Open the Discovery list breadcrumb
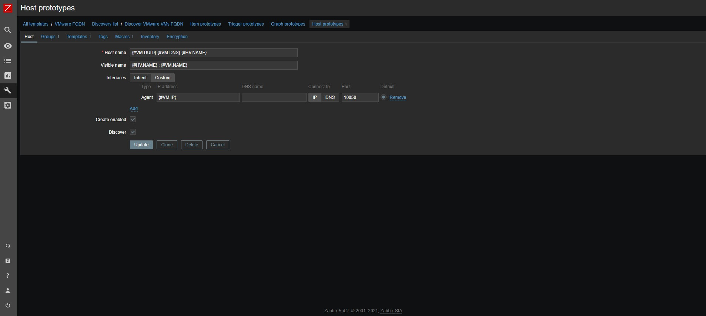The height and width of the screenshot is (316, 706). (105, 24)
